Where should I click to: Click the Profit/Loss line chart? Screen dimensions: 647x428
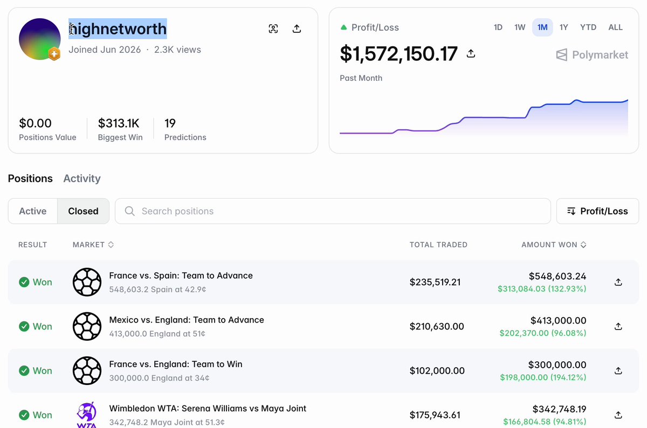click(x=484, y=117)
